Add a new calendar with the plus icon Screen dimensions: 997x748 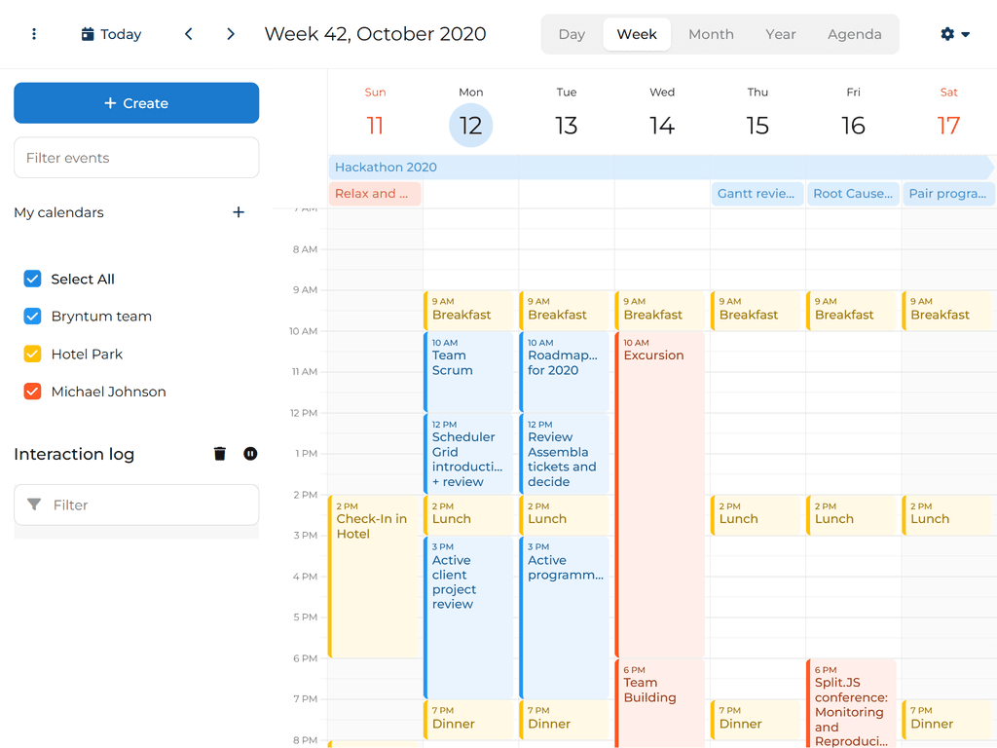pyautogui.click(x=239, y=212)
